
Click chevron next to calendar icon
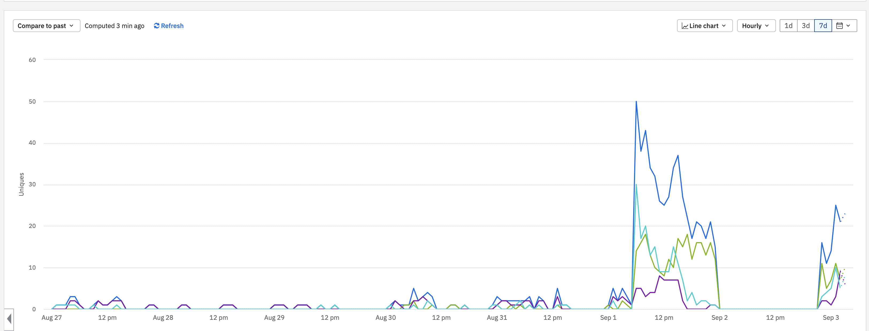848,26
